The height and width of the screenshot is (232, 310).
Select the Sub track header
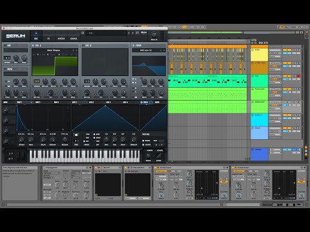point(259,81)
